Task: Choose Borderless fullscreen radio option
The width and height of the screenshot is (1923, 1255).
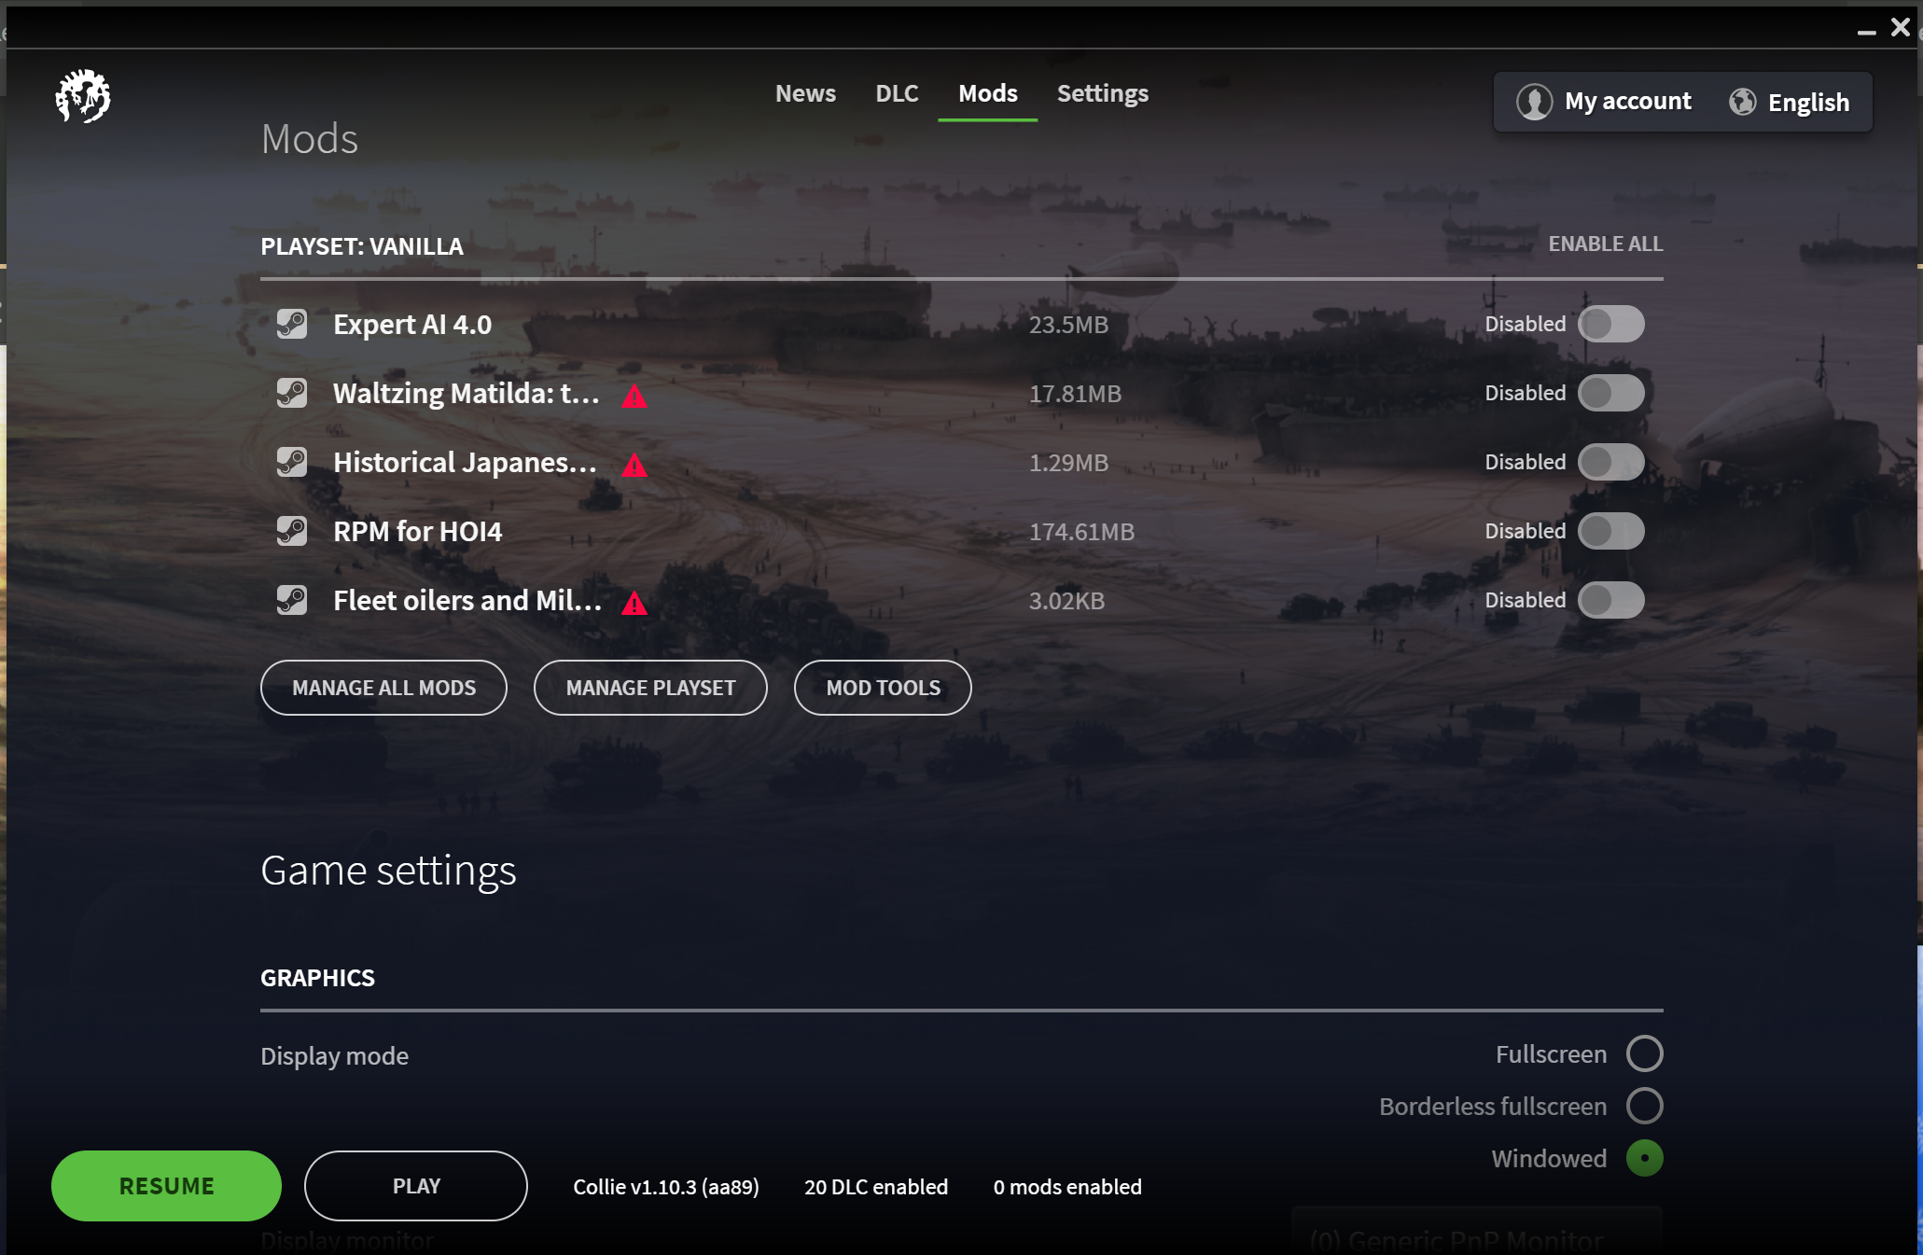Action: point(1644,1106)
